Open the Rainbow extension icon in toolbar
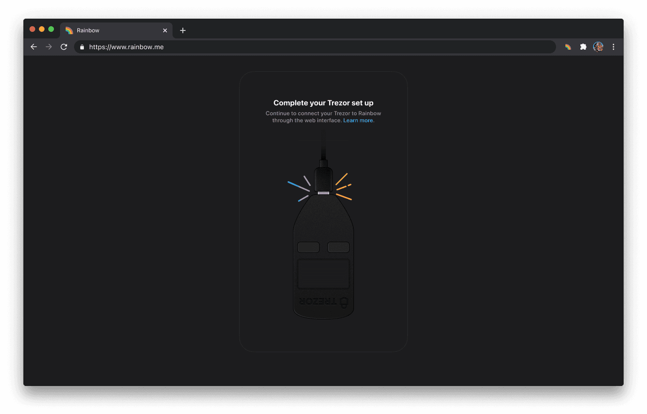This screenshot has height=414, width=647. click(568, 47)
